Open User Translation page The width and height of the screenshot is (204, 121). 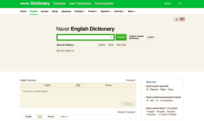click(80, 4)
